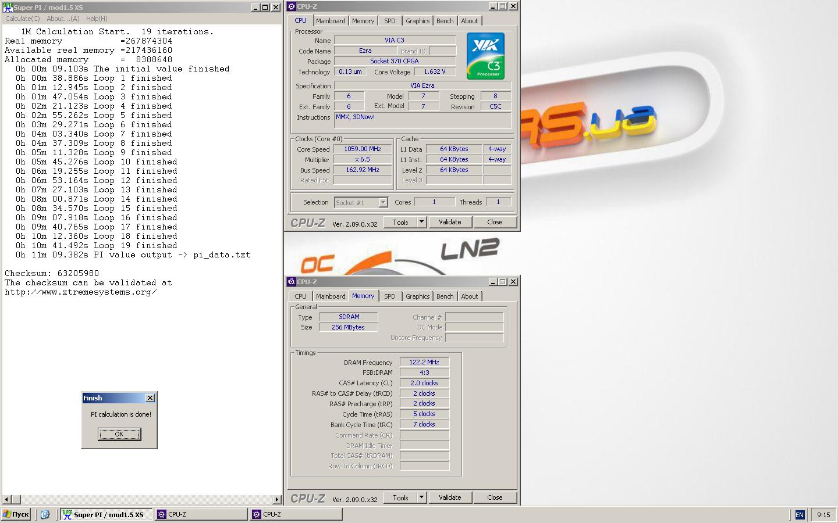Click the VIA C3 processor logo
The height and width of the screenshot is (523, 838).
tap(485, 56)
